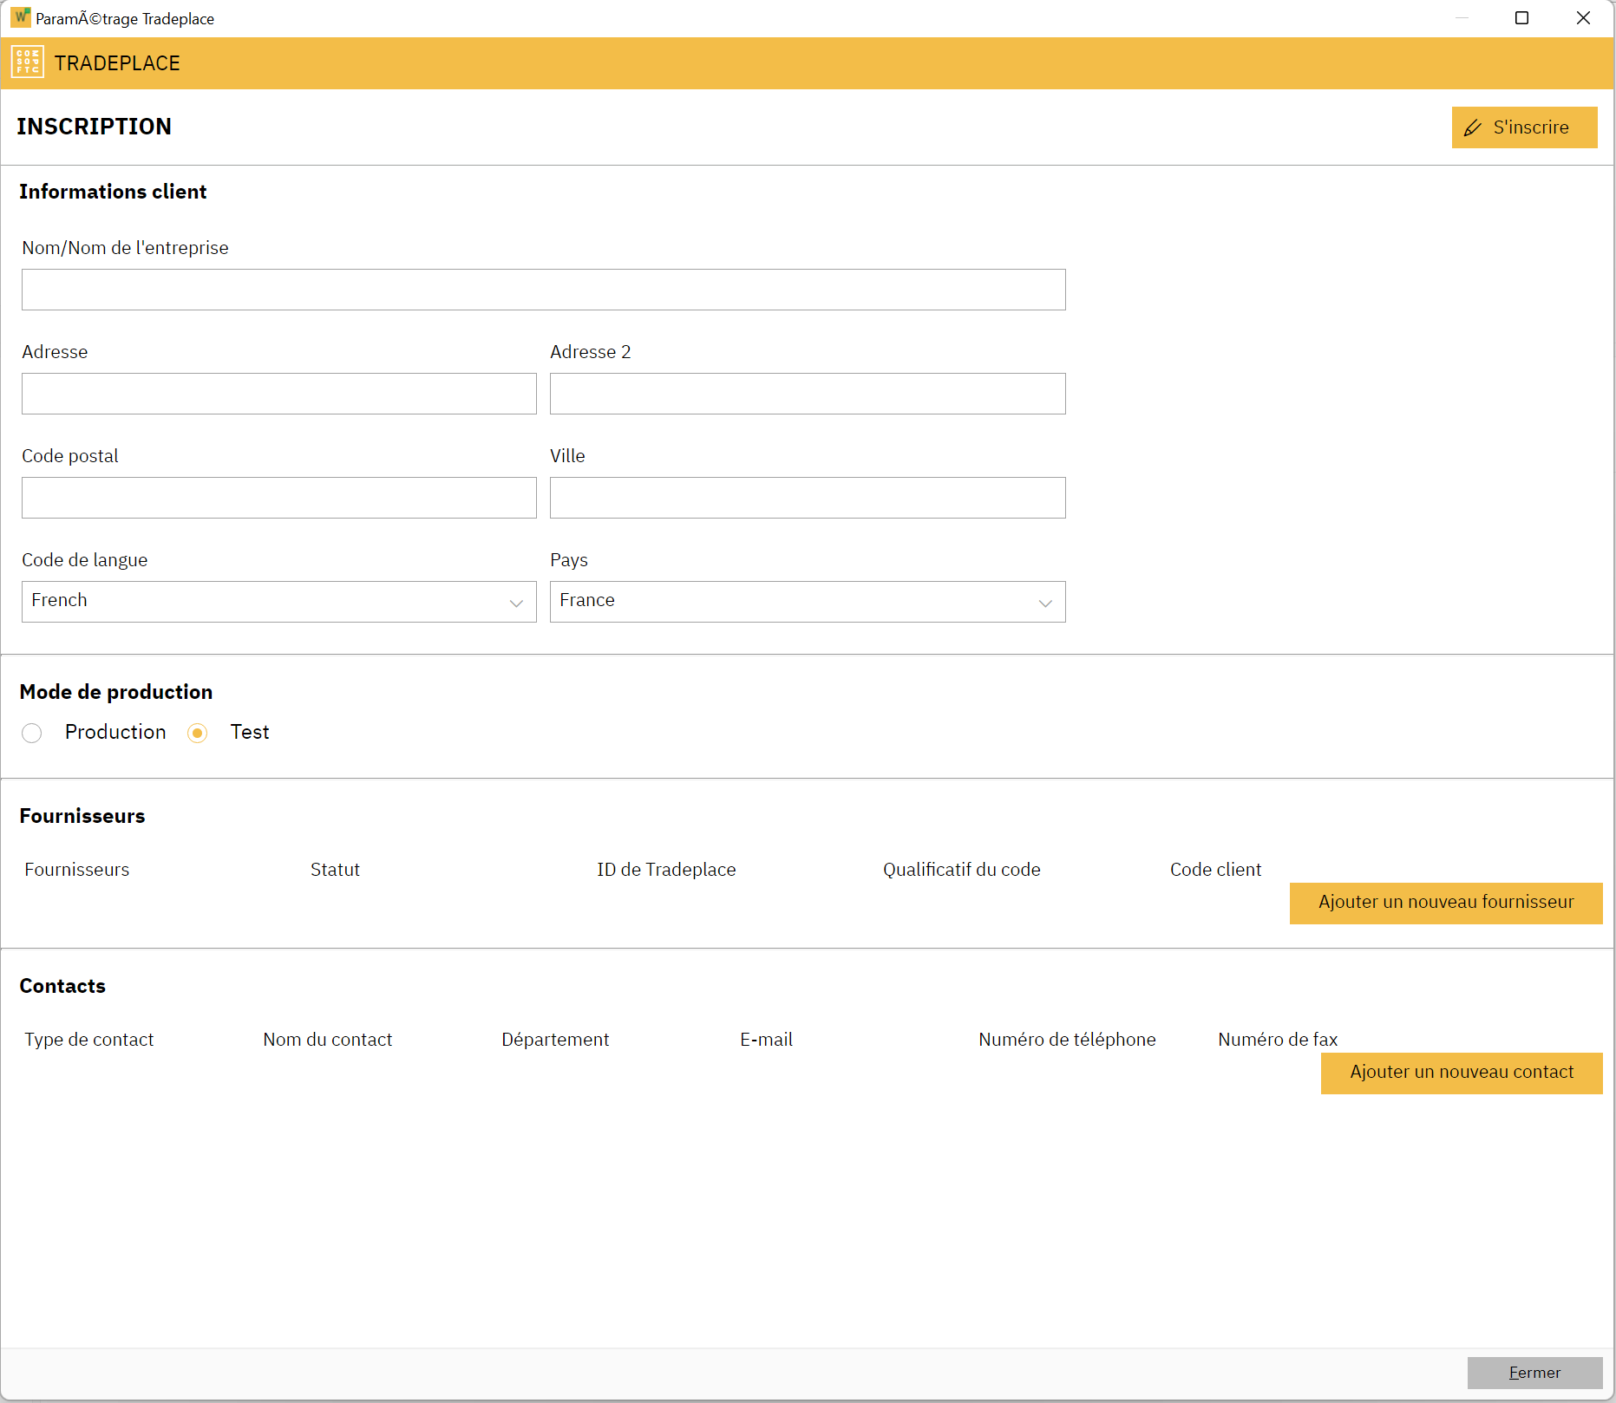Viewport: 1616px width, 1403px height.
Task: Click the Qualificatif du code column header
Action: (961, 870)
